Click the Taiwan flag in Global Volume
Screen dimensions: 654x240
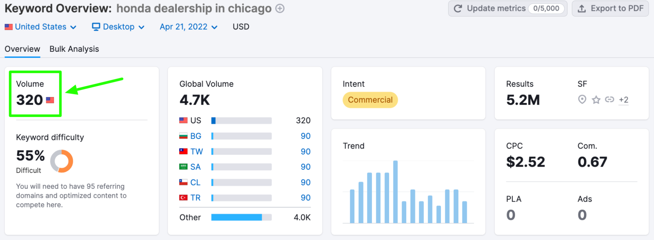click(x=183, y=151)
